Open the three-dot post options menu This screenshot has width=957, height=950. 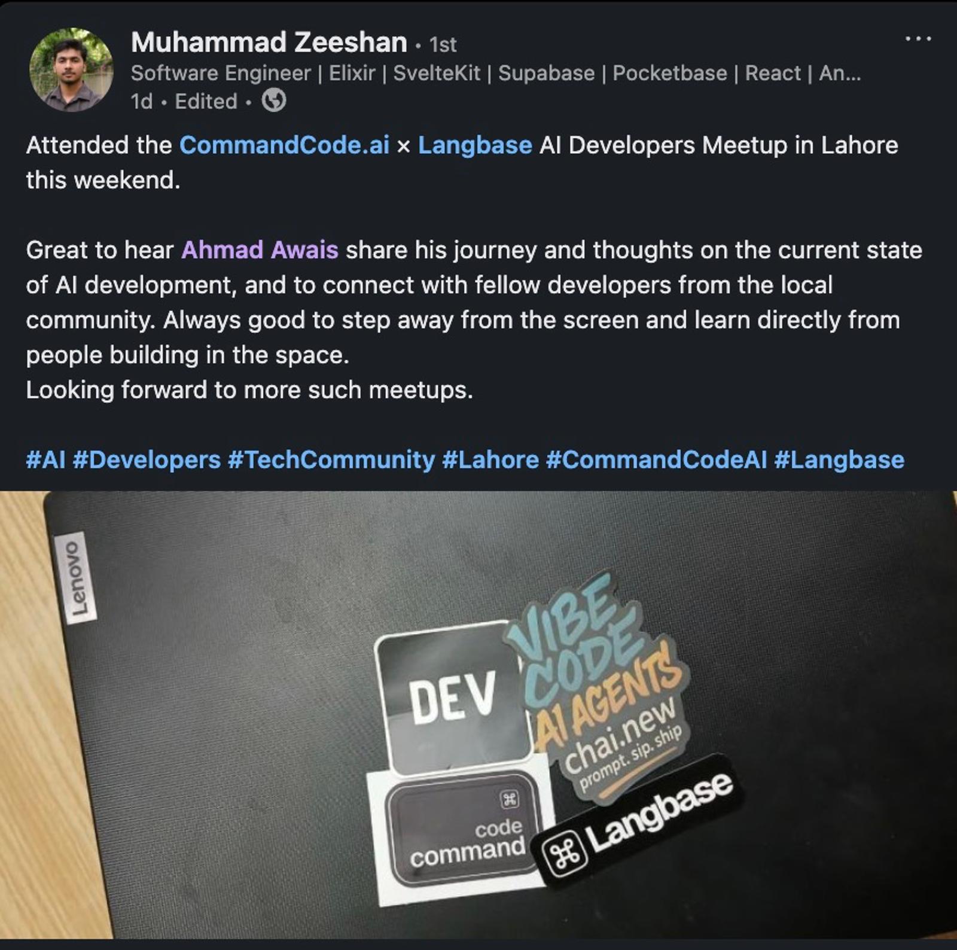918,39
